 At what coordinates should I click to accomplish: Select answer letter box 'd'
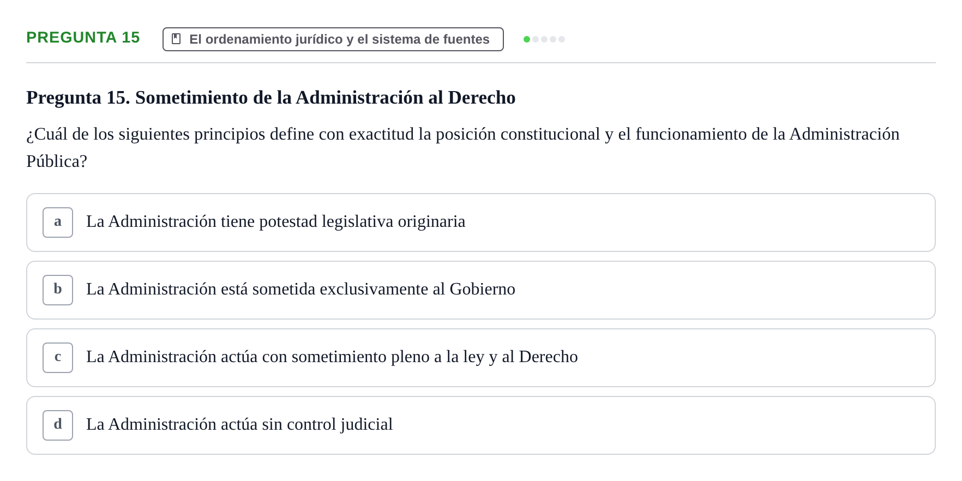58,425
